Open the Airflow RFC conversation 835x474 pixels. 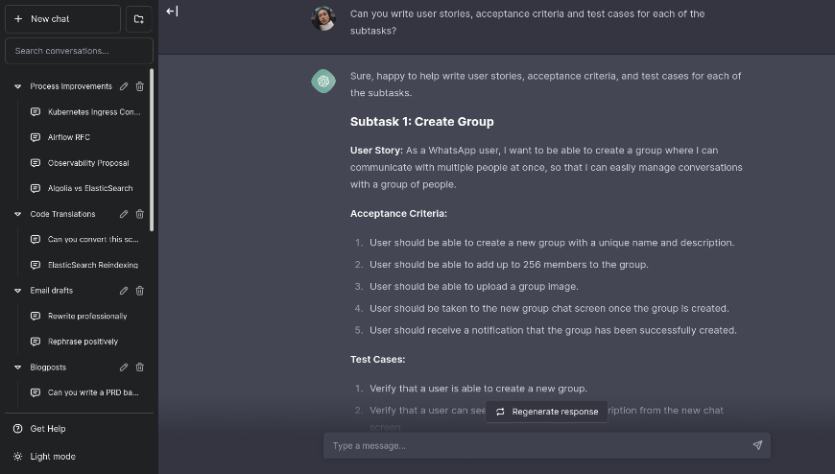[69, 137]
